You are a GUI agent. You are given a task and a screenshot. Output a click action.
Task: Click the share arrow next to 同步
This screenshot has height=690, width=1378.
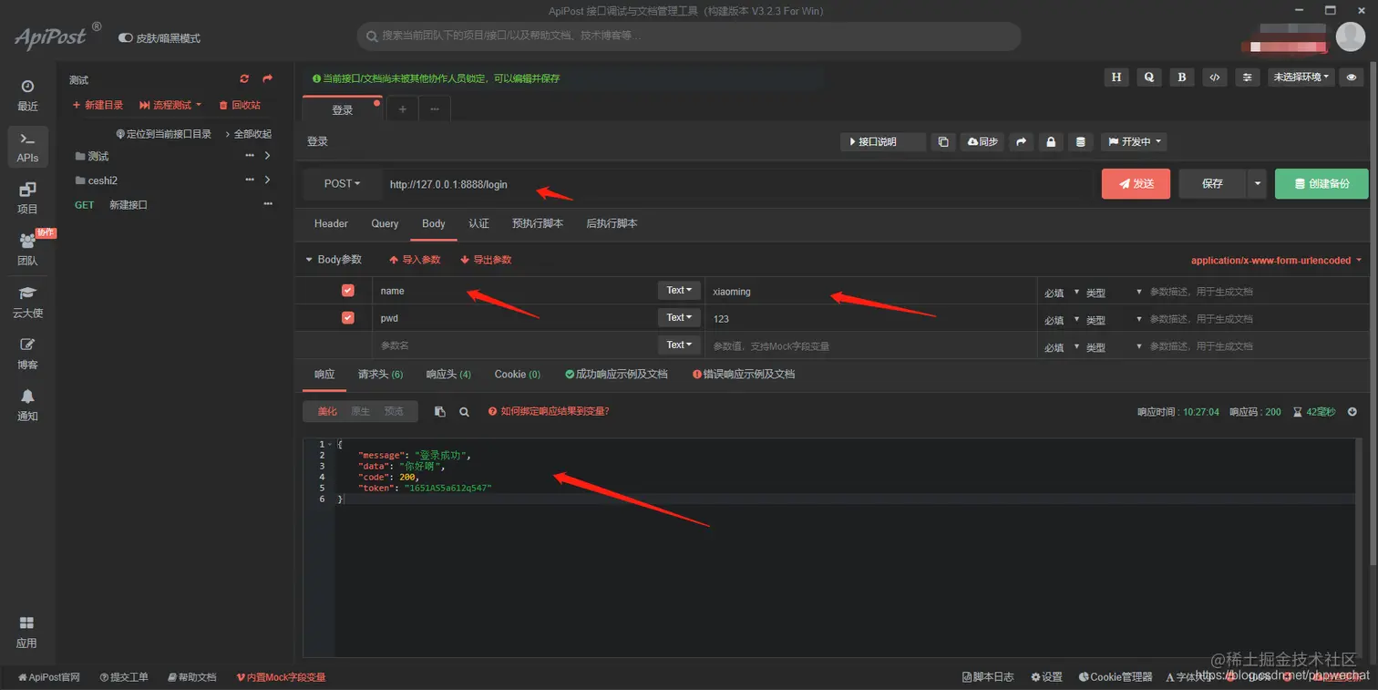pyautogui.click(x=1022, y=142)
